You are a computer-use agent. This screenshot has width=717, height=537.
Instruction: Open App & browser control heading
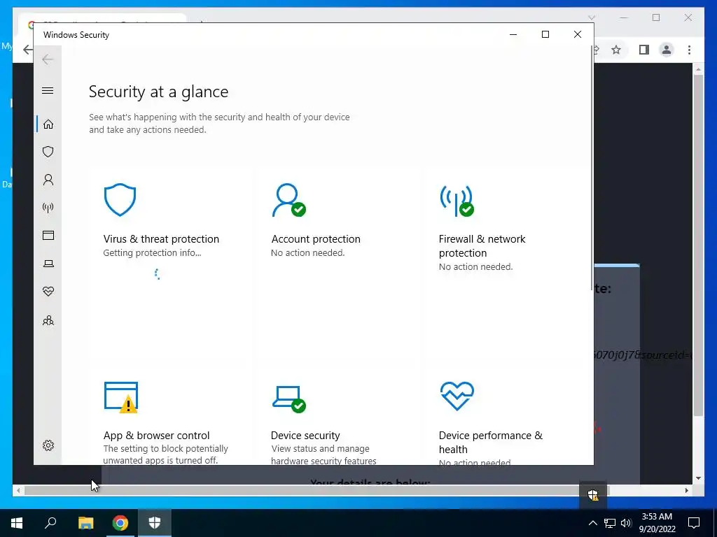(x=156, y=435)
